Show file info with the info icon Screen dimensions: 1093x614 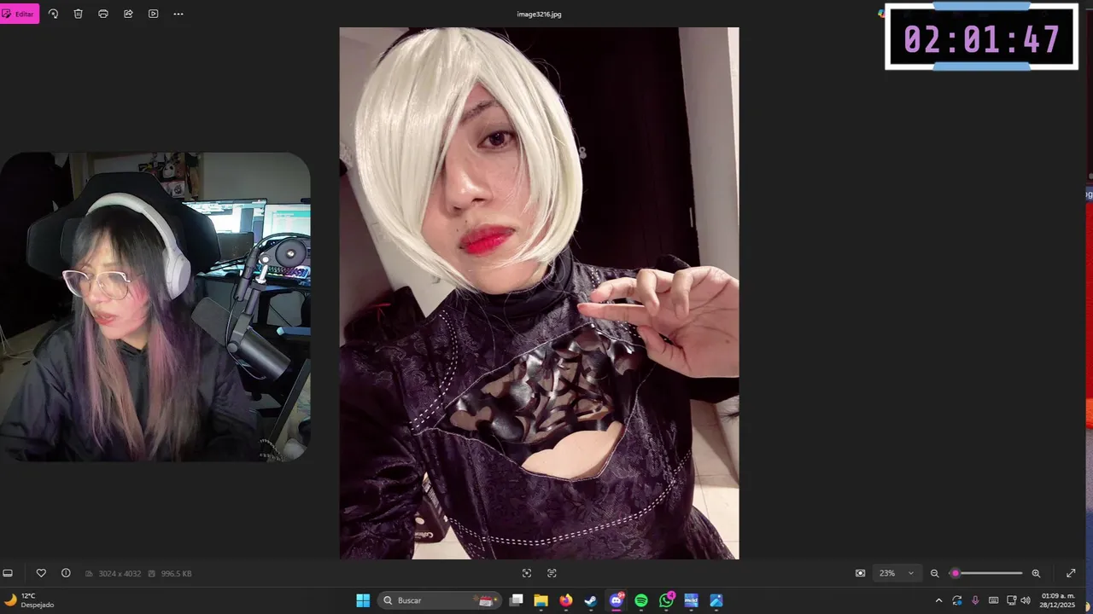click(x=66, y=573)
